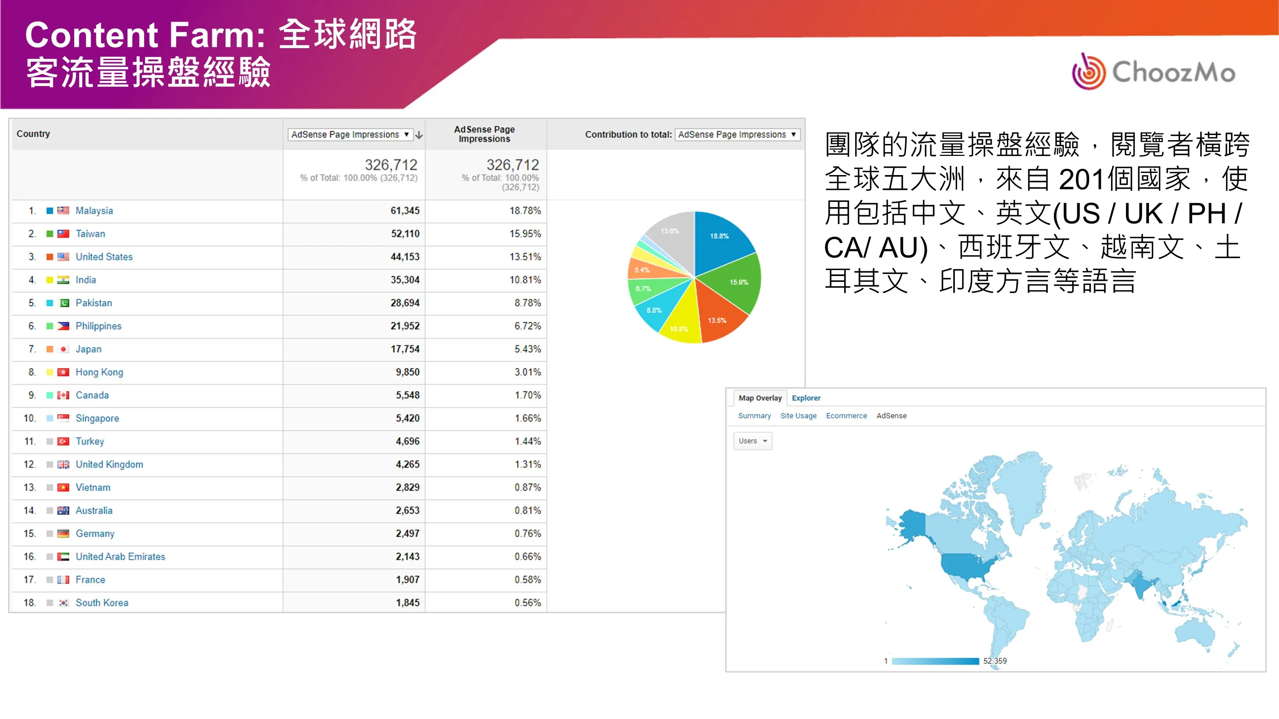
Task: Click the Japan flag icon
Action: (63, 349)
